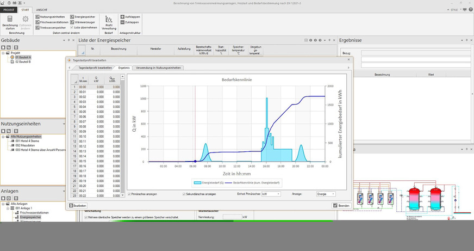
Task: Open the Ergebnisse panel dropdown arrow
Action: click(x=462, y=40)
